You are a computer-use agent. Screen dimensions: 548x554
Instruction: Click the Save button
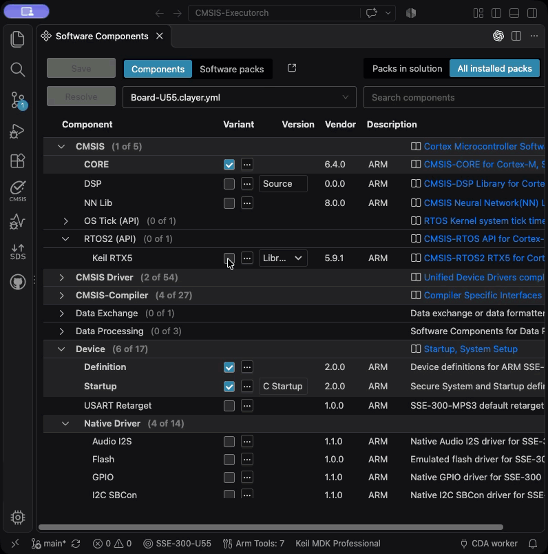point(81,68)
